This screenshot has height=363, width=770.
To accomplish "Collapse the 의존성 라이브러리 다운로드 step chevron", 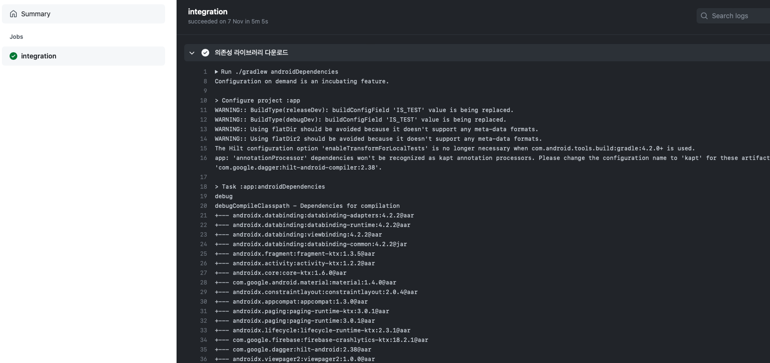I will 192,53.
